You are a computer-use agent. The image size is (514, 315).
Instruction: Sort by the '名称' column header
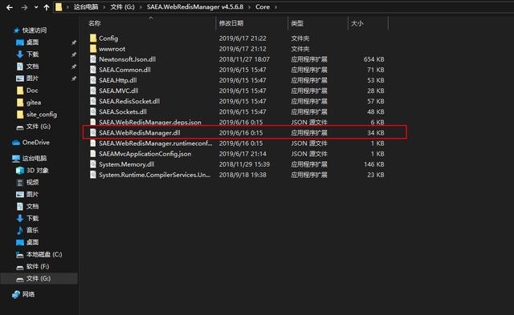[x=95, y=23]
